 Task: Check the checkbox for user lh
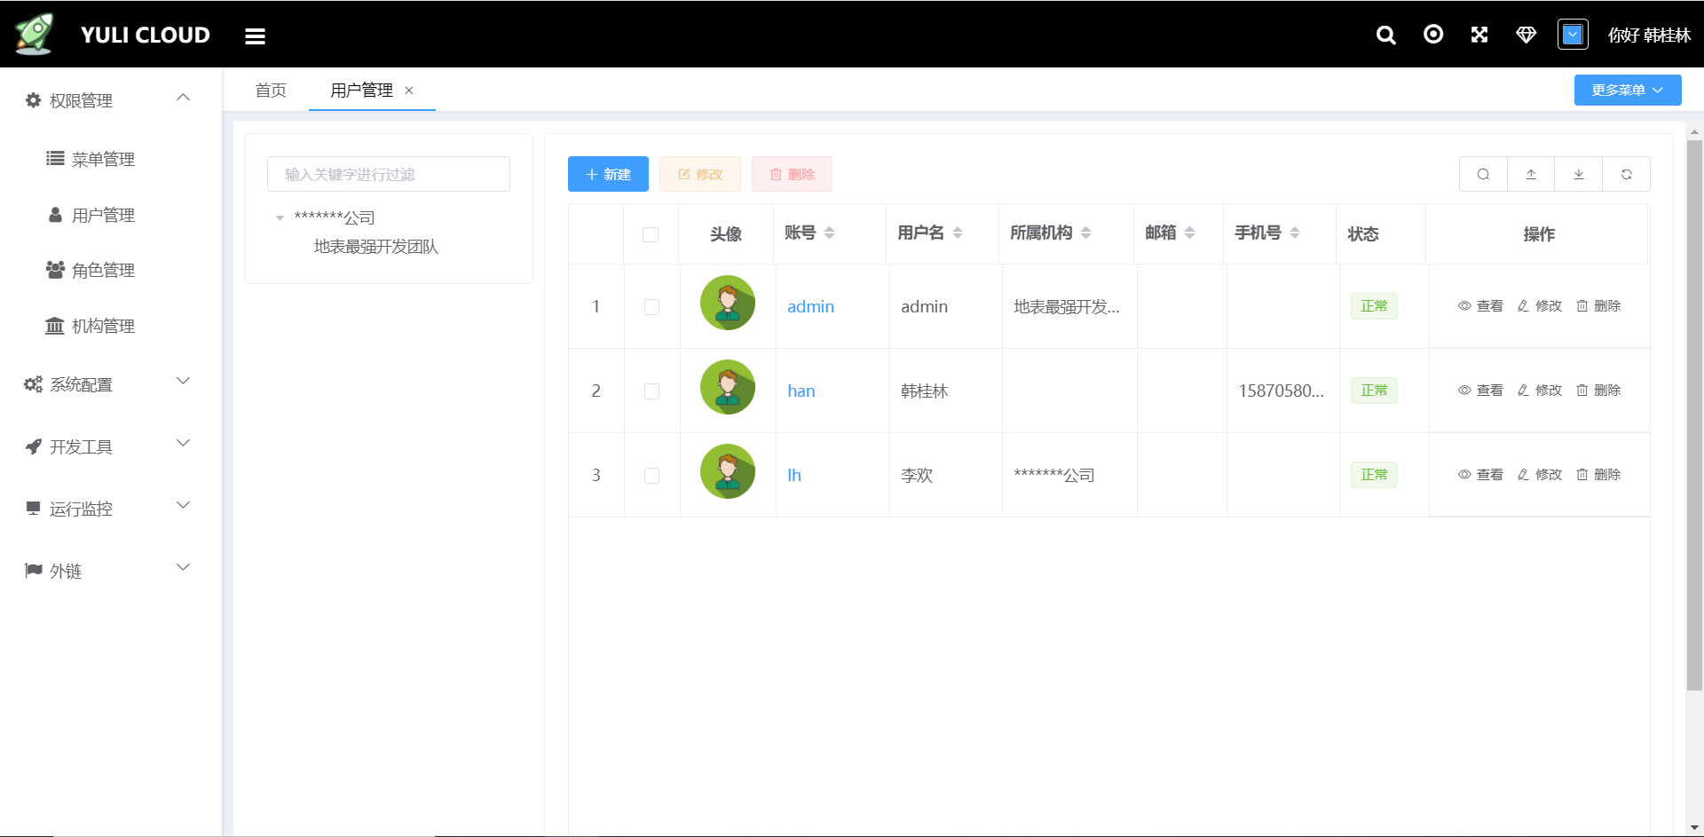point(652,475)
